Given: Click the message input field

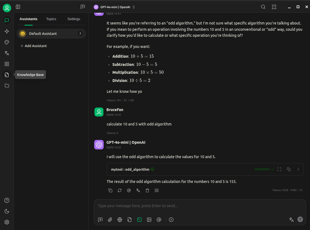Looking at the screenshot, I should pyautogui.click(x=200, y=206).
